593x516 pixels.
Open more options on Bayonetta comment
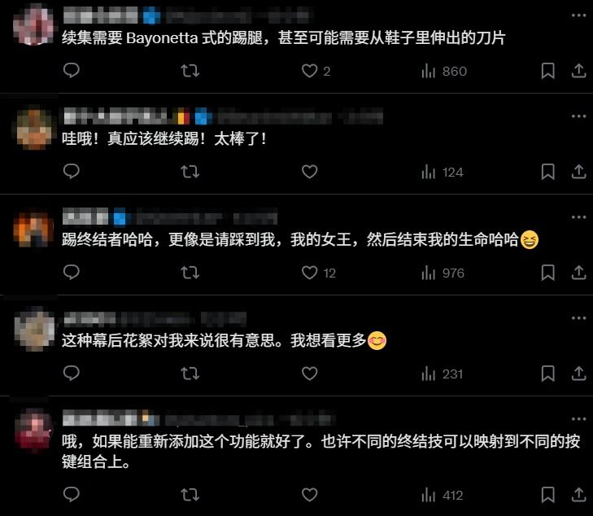[x=578, y=15]
